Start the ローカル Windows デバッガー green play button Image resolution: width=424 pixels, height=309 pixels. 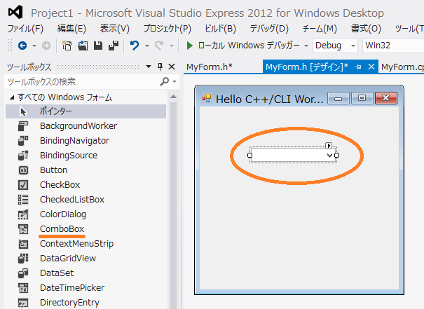coord(191,45)
